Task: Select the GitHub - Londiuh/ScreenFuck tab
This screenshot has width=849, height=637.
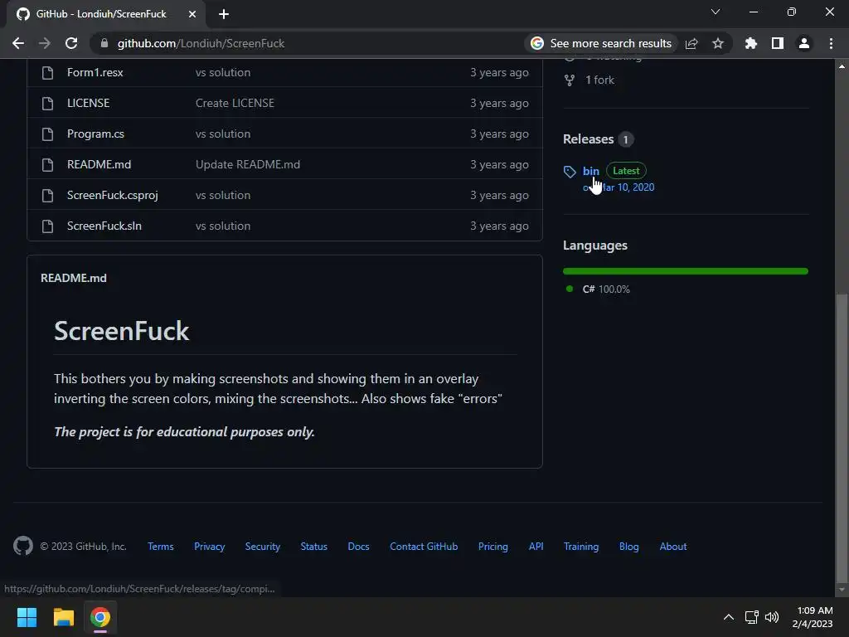Action: [106, 14]
